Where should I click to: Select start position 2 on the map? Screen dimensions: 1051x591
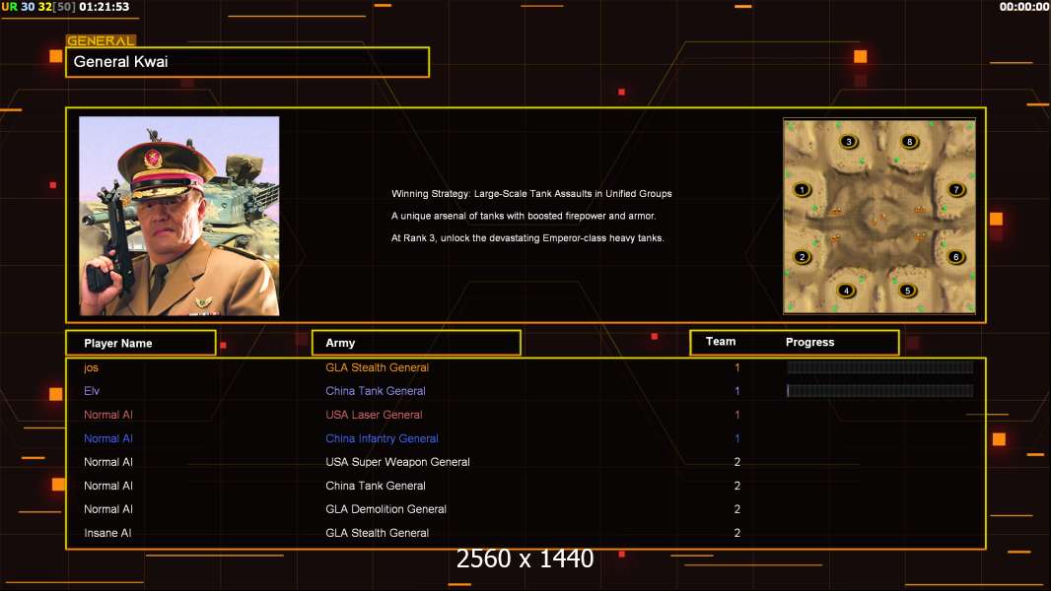pos(803,256)
